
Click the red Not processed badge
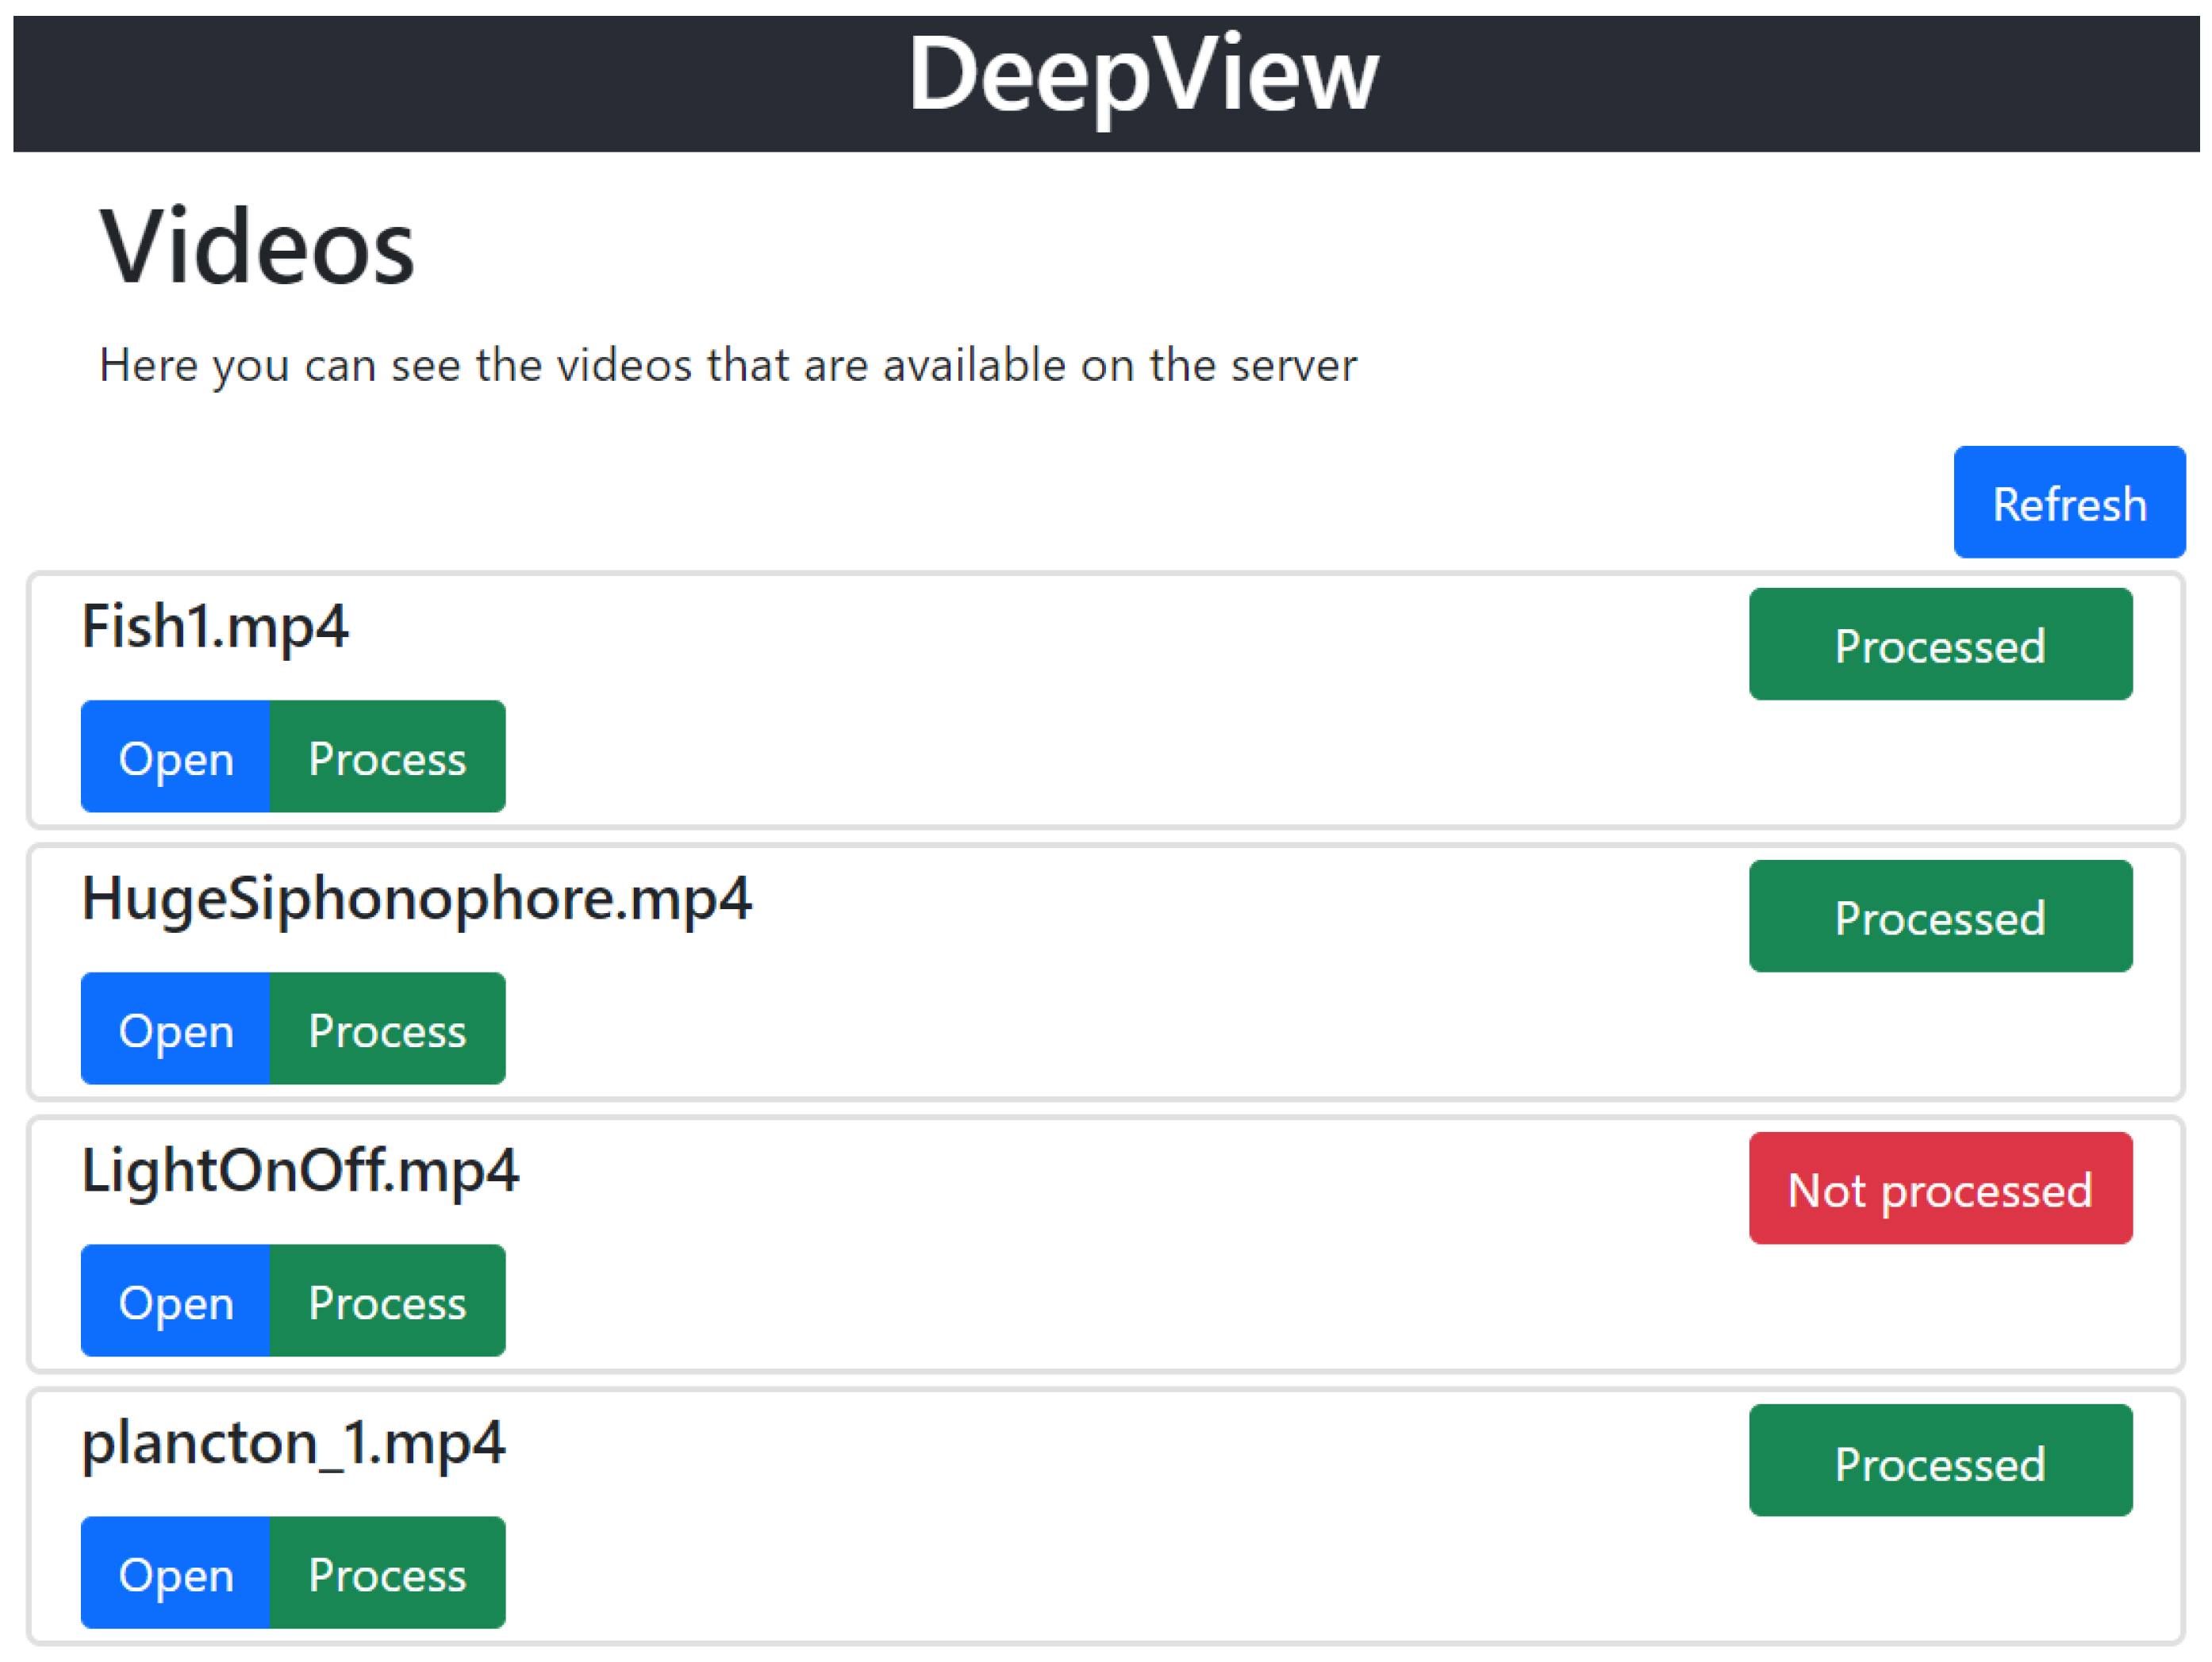click(x=1939, y=1188)
